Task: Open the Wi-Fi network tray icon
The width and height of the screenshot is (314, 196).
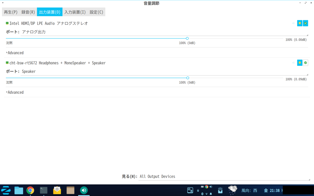Action: 206,194
